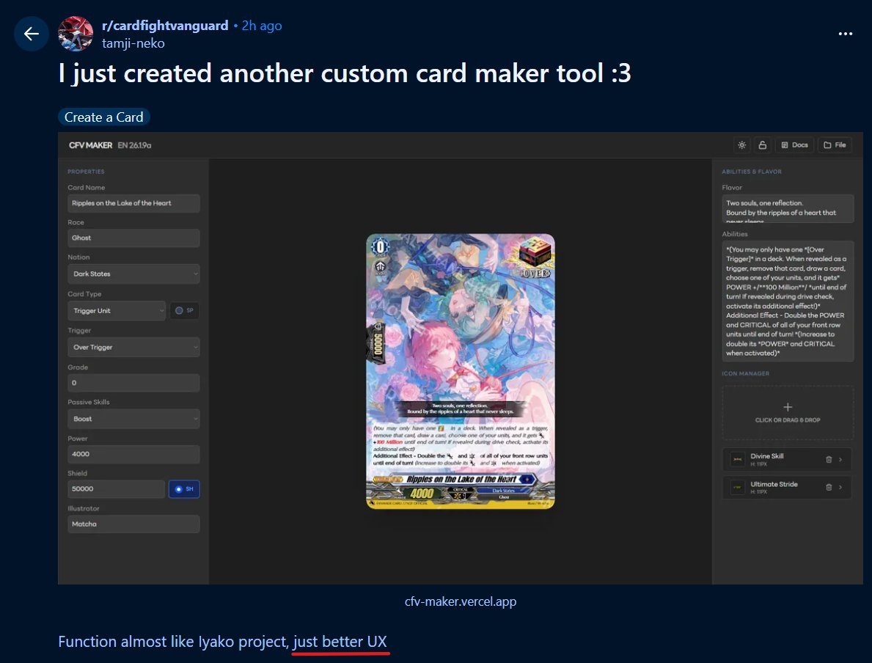This screenshot has height=663, width=872.
Task: Expand the Divine Skill entry chevron
Action: point(840,459)
